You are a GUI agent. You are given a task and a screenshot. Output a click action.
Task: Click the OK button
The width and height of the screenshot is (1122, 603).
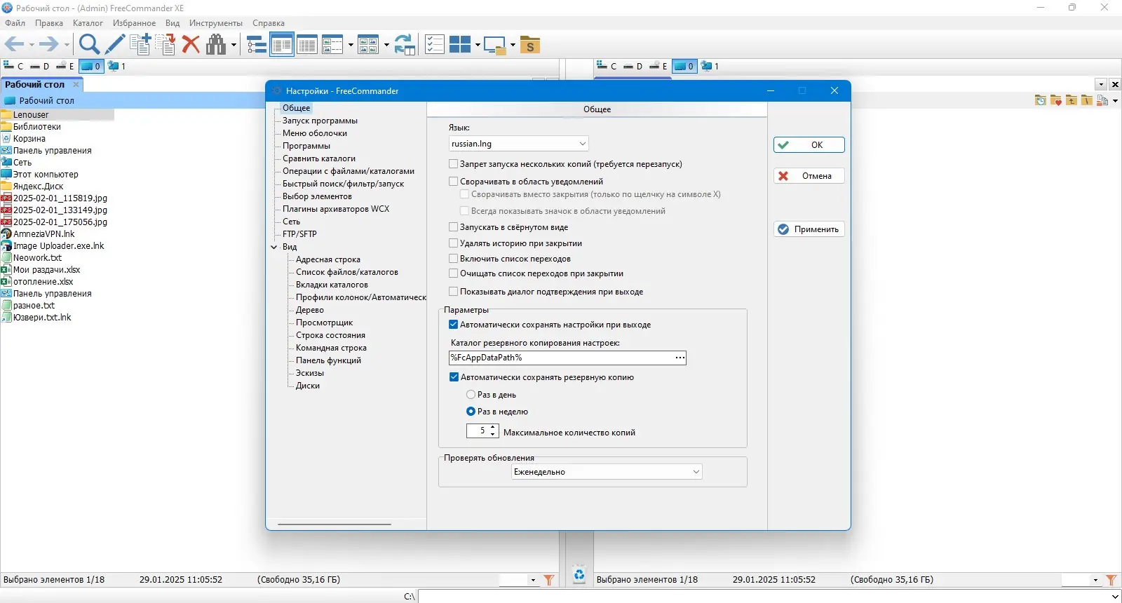point(809,145)
